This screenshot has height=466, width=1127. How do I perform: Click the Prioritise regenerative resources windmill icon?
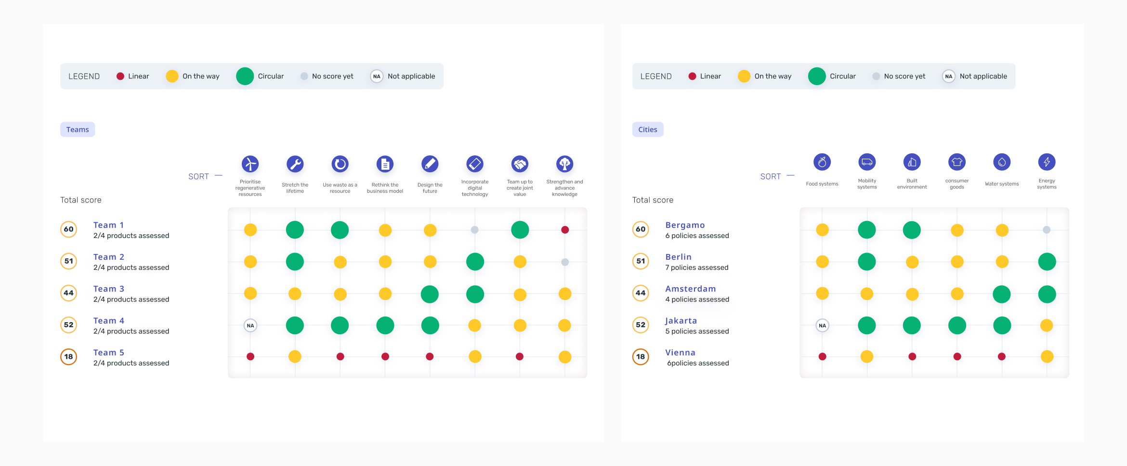tap(250, 164)
